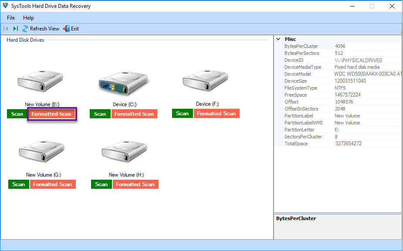This screenshot has height=251, width=403.
Task: Click Formatted Scan for New Volume (H:)
Action: 135,184
